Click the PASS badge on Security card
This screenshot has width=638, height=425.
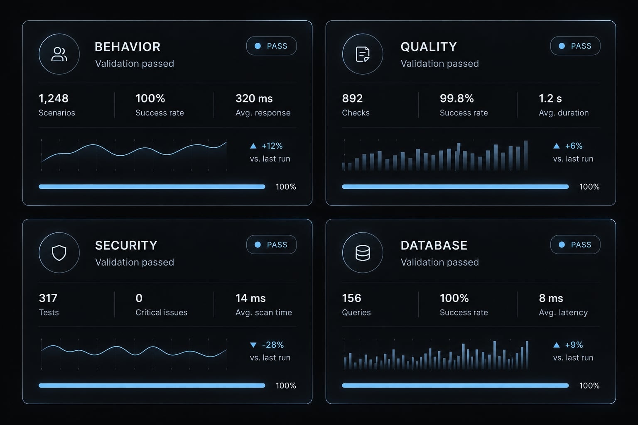pos(271,245)
